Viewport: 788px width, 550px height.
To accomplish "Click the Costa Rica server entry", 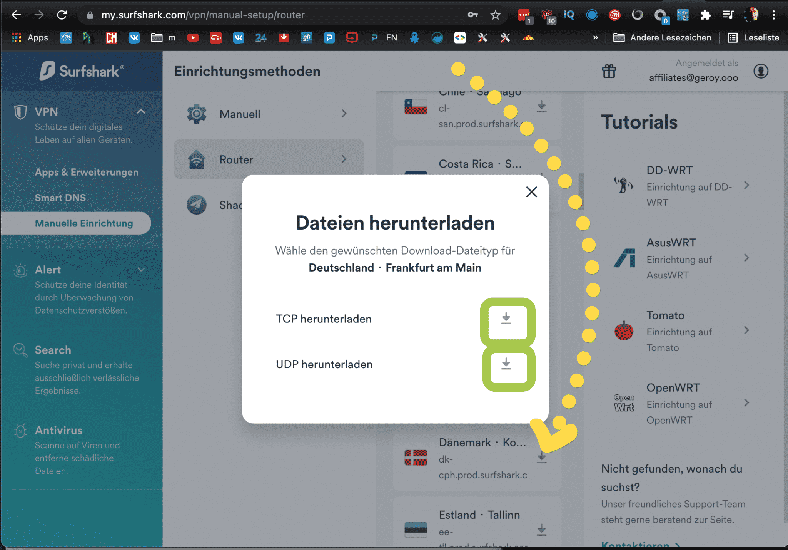I will click(480, 164).
